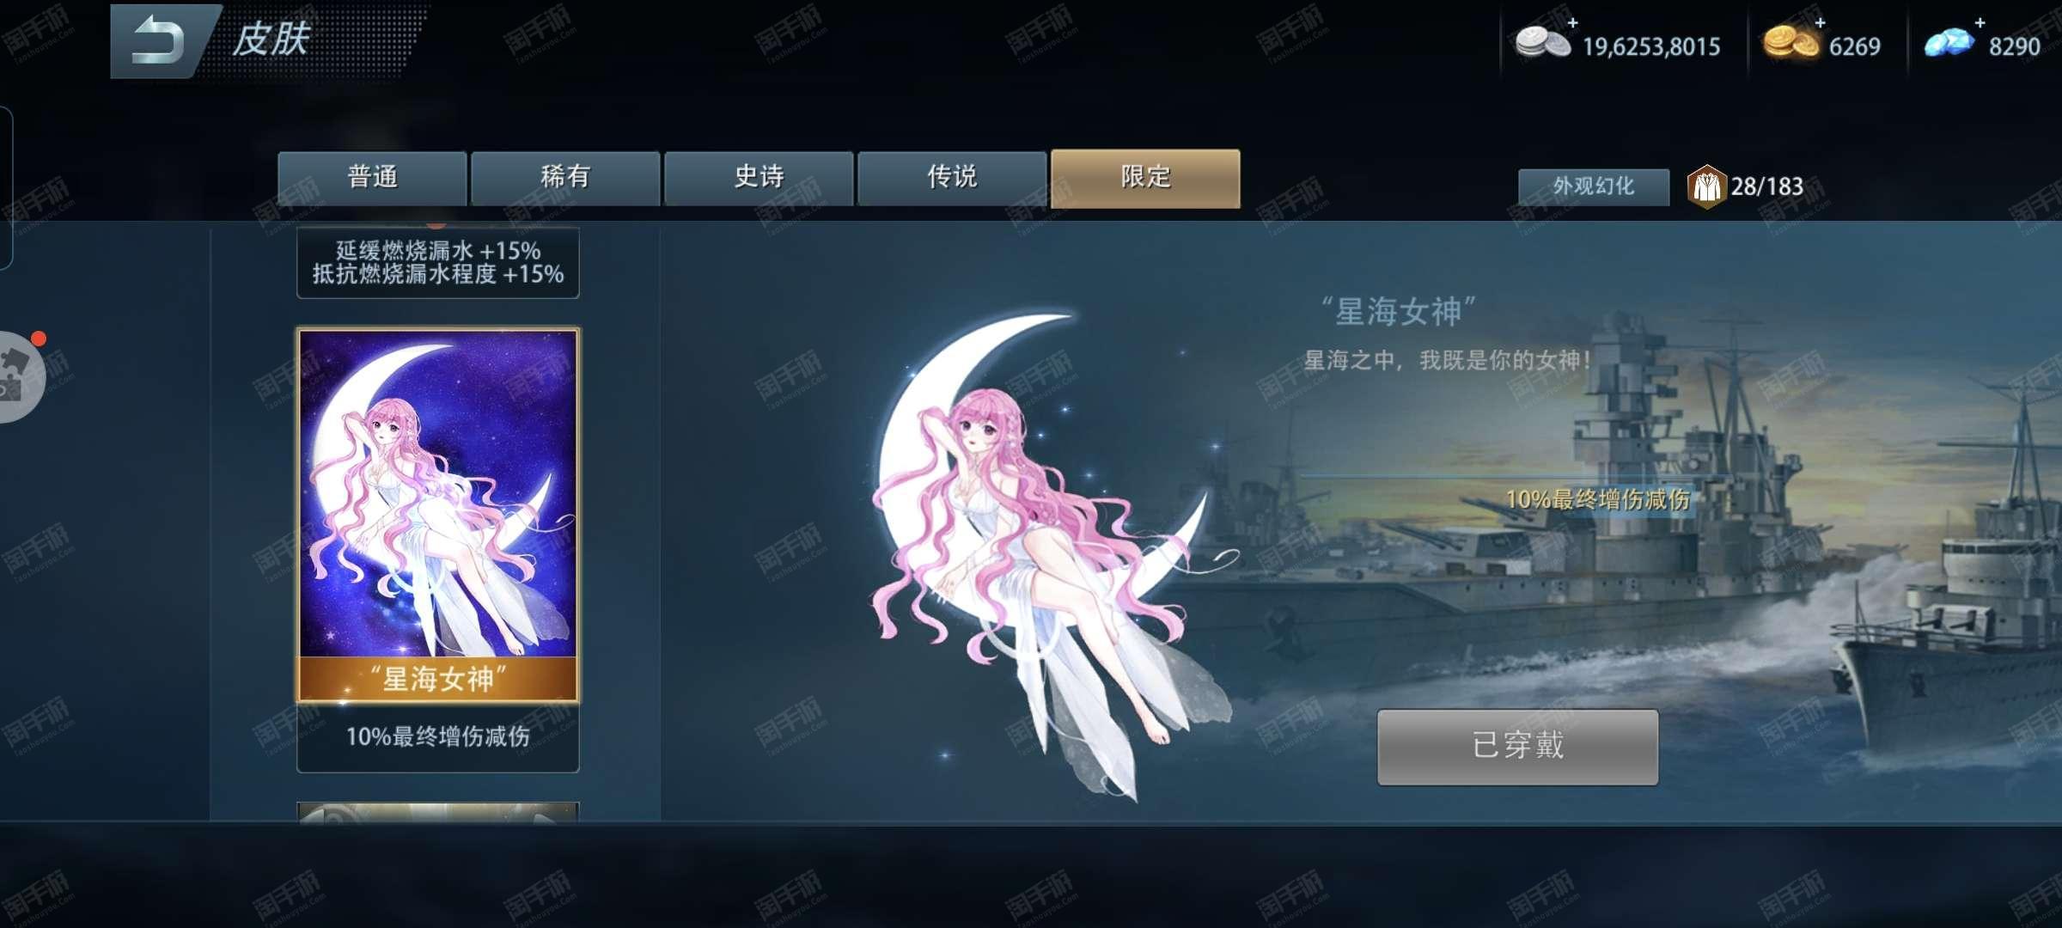Select the 传说 skin tab
This screenshot has width=2062, height=928.
(952, 178)
